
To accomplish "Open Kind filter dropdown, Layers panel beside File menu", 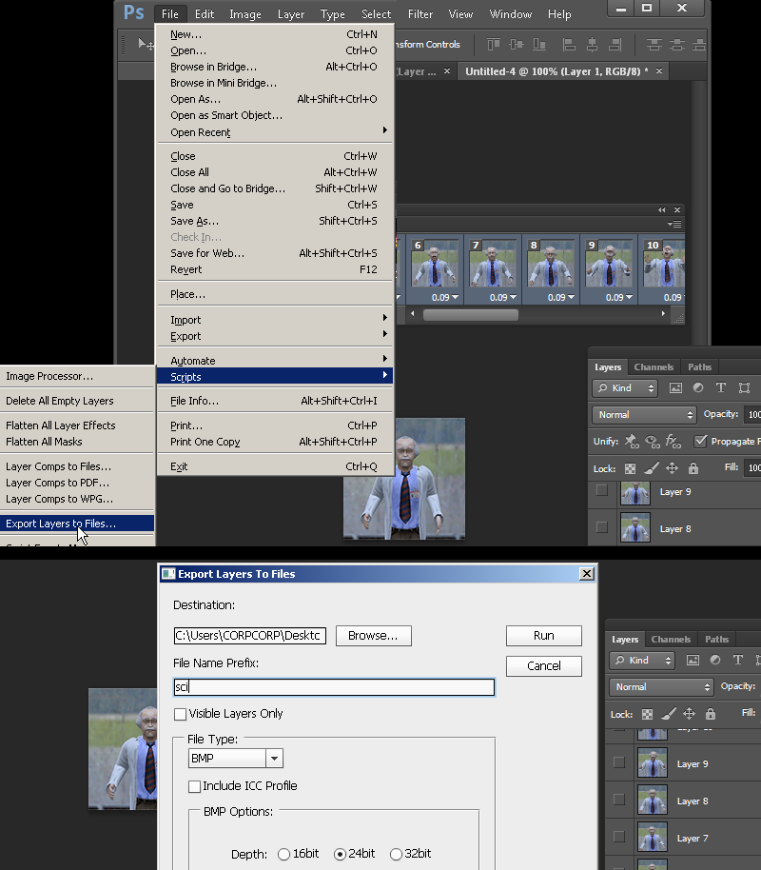I will tap(625, 388).
